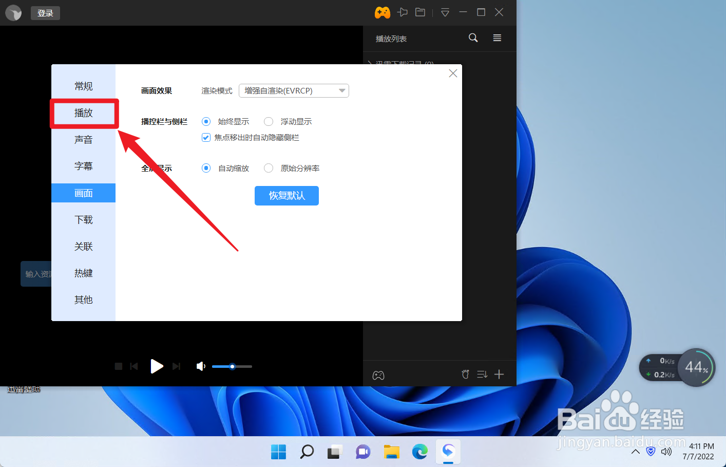726x467 pixels.
Task: Open the 渲染模式 dropdown
Action: pyautogui.click(x=294, y=90)
